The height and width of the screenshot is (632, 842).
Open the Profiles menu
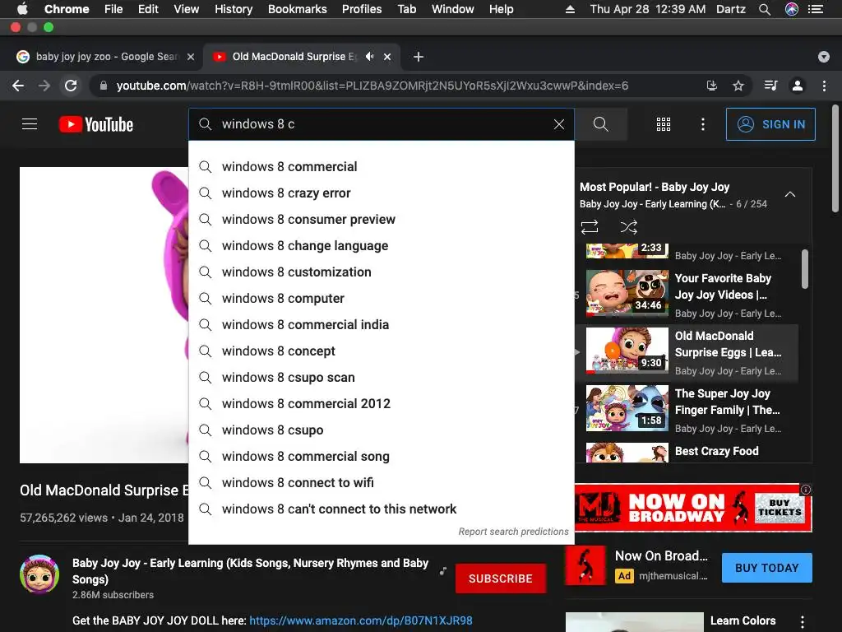362,9
